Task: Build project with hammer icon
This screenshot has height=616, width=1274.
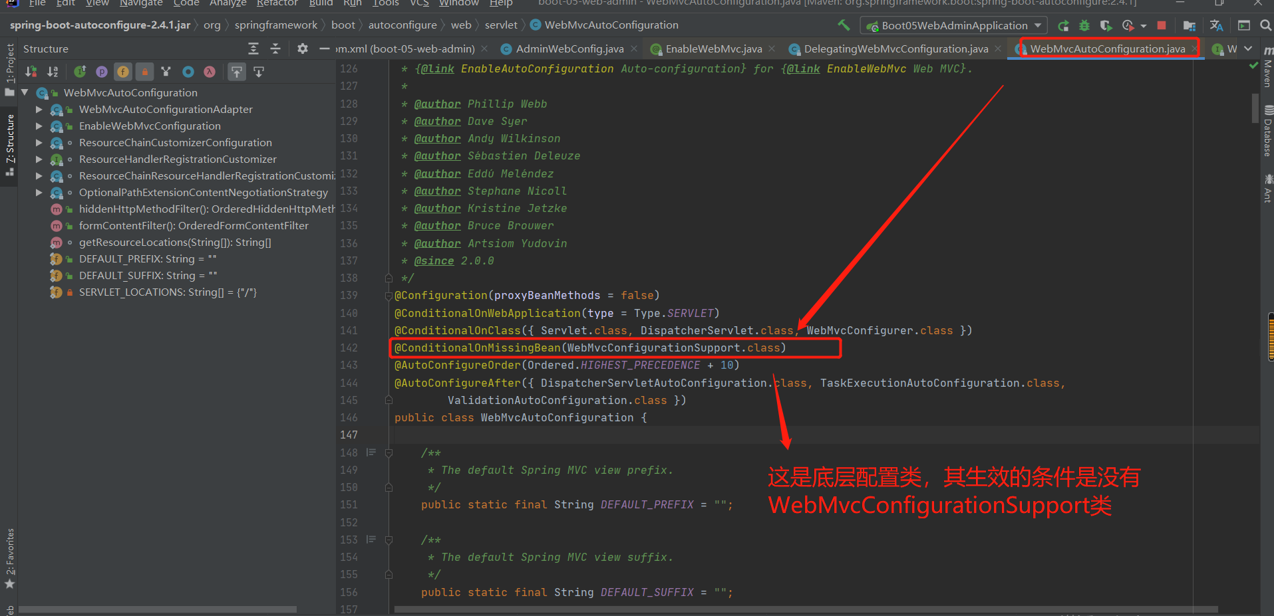Action: pyautogui.click(x=844, y=25)
